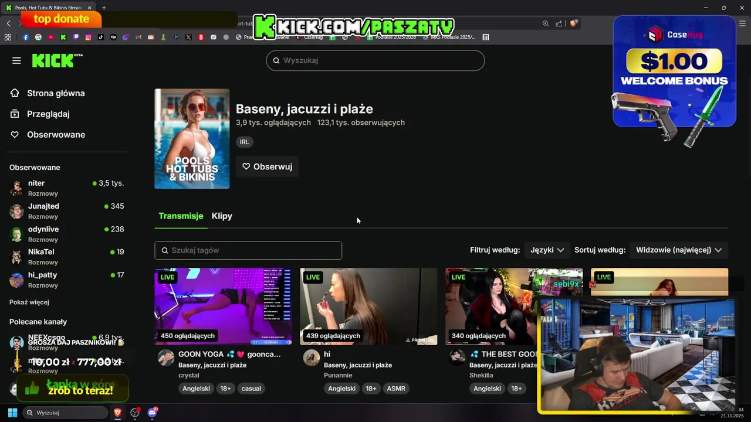Click the share icon in the address bar
Viewport: 751px width, 422px height.
coord(559,23)
